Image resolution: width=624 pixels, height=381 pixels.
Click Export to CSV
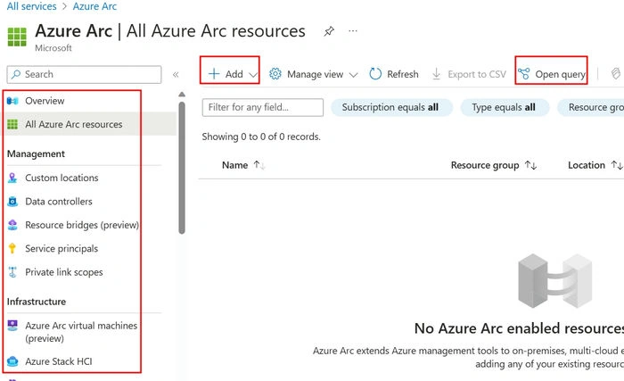(469, 74)
